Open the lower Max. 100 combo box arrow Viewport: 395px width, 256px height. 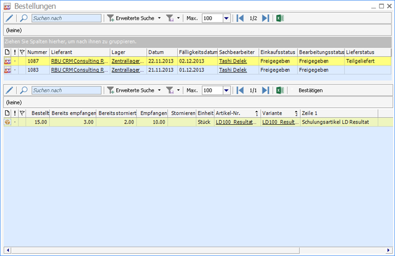tap(227, 90)
